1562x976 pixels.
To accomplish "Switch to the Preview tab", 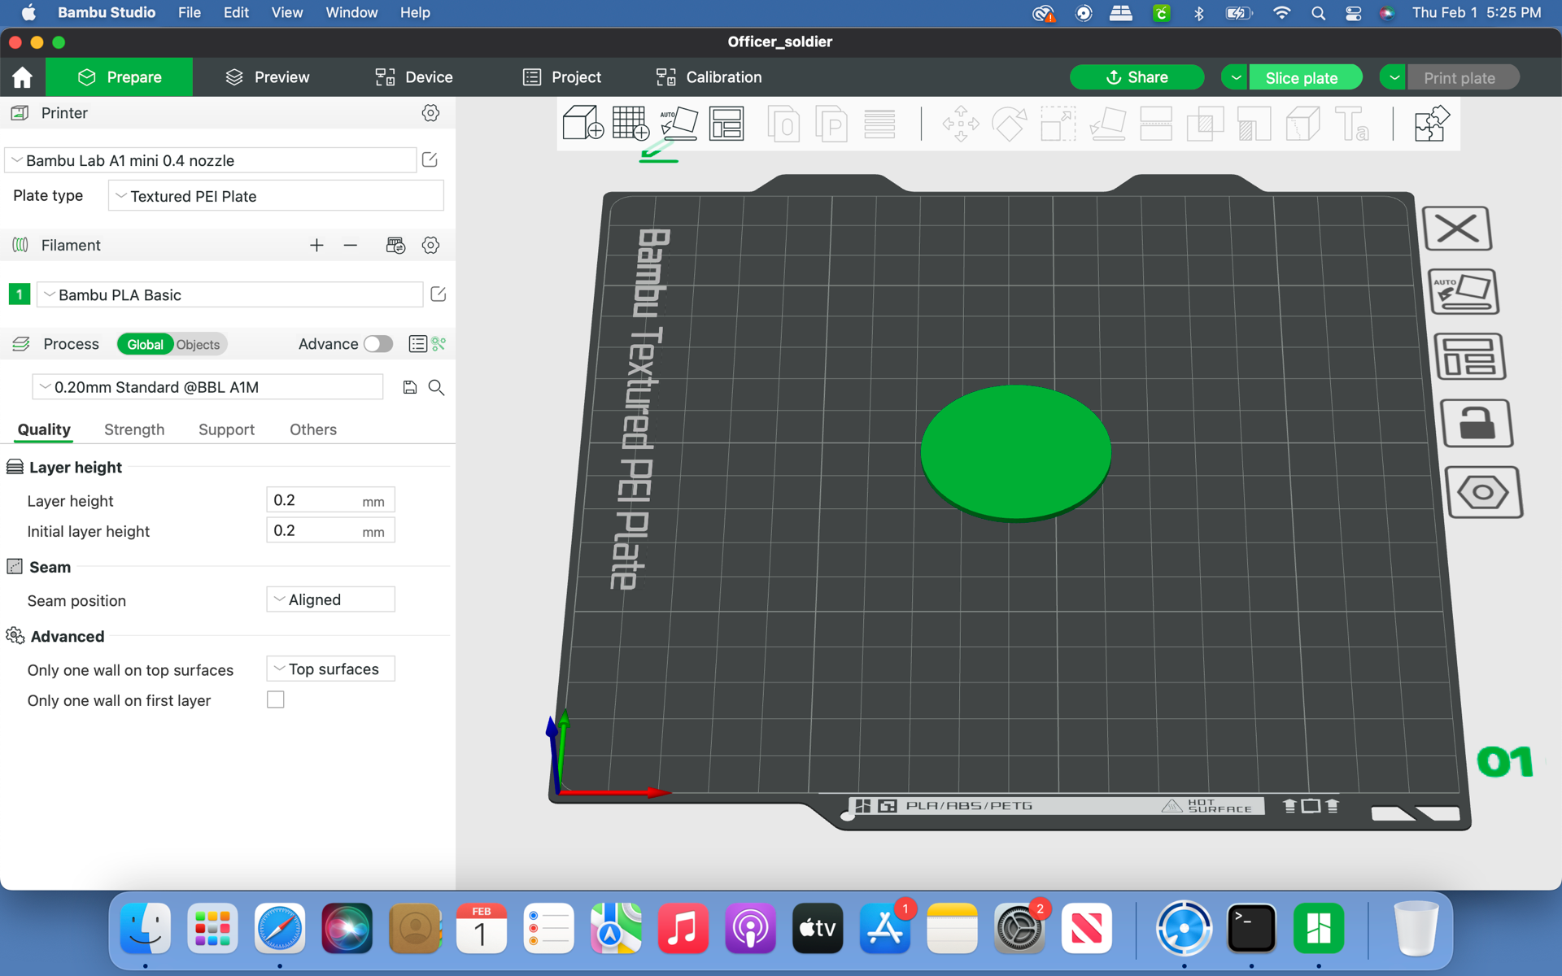I will click(268, 77).
